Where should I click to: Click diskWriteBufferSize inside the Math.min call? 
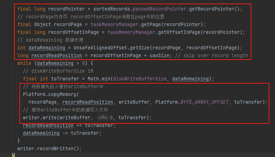coord(139,79)
